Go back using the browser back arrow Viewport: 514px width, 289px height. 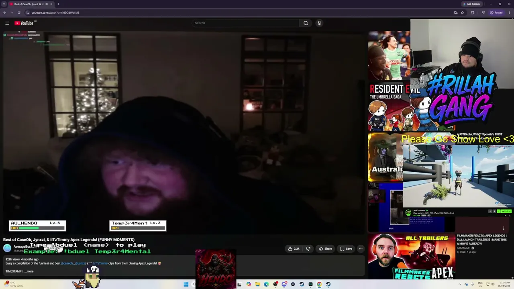(x=4, y=12)
